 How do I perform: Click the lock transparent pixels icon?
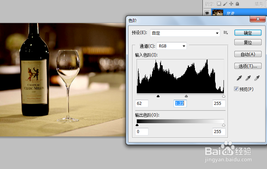(x=219, y=4)
